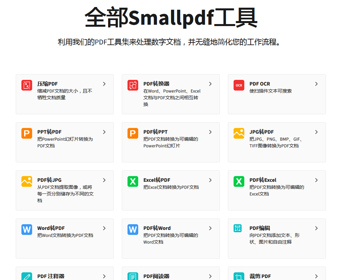340x280 pixels.
Task: Expand the PDF转Excel chevron arrow
Action: point(316,180)
